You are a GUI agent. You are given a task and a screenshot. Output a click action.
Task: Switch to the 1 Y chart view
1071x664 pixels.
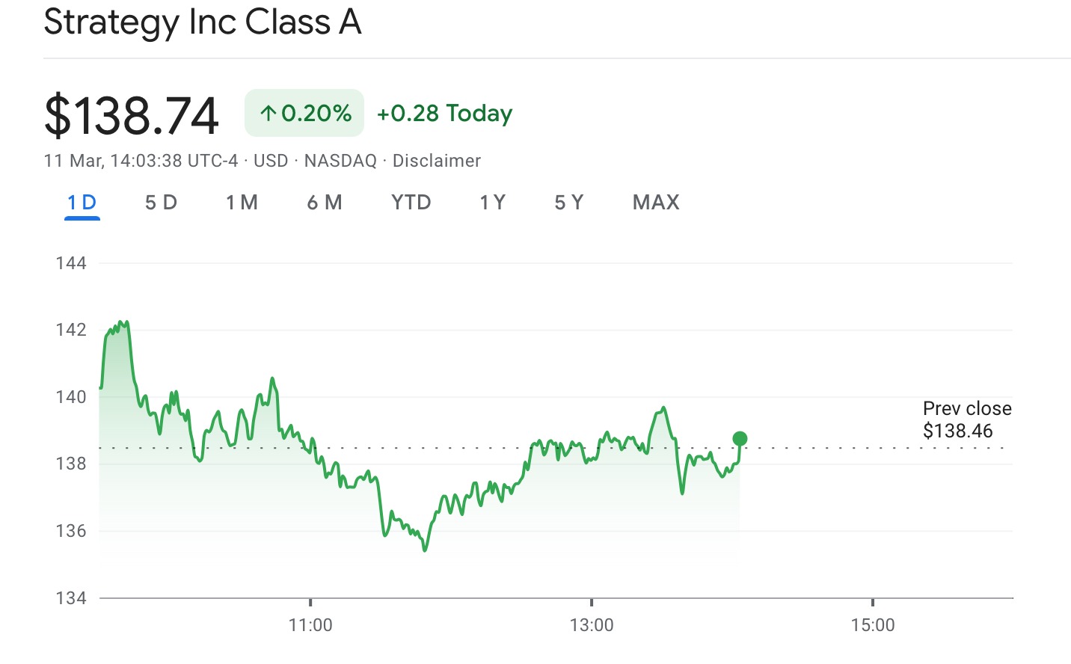pyautogui.click(x=492, y=203)
